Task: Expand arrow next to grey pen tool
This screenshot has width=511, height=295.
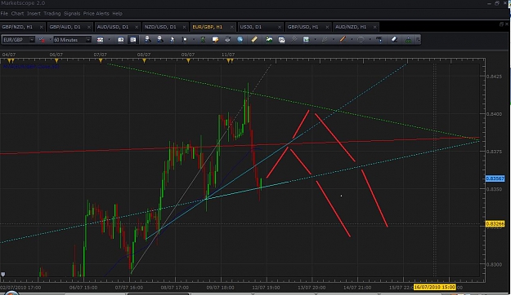Action: pyautogui.click(x=334, y=40)
